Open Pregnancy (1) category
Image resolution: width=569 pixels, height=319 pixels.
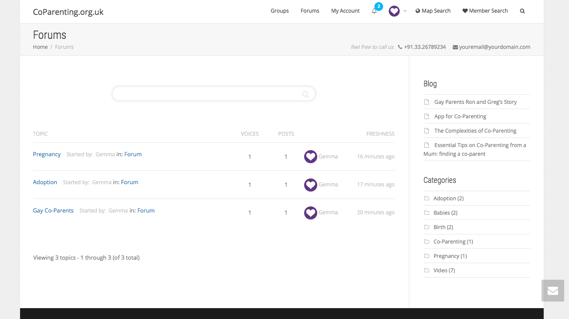[x=450, y=256]
